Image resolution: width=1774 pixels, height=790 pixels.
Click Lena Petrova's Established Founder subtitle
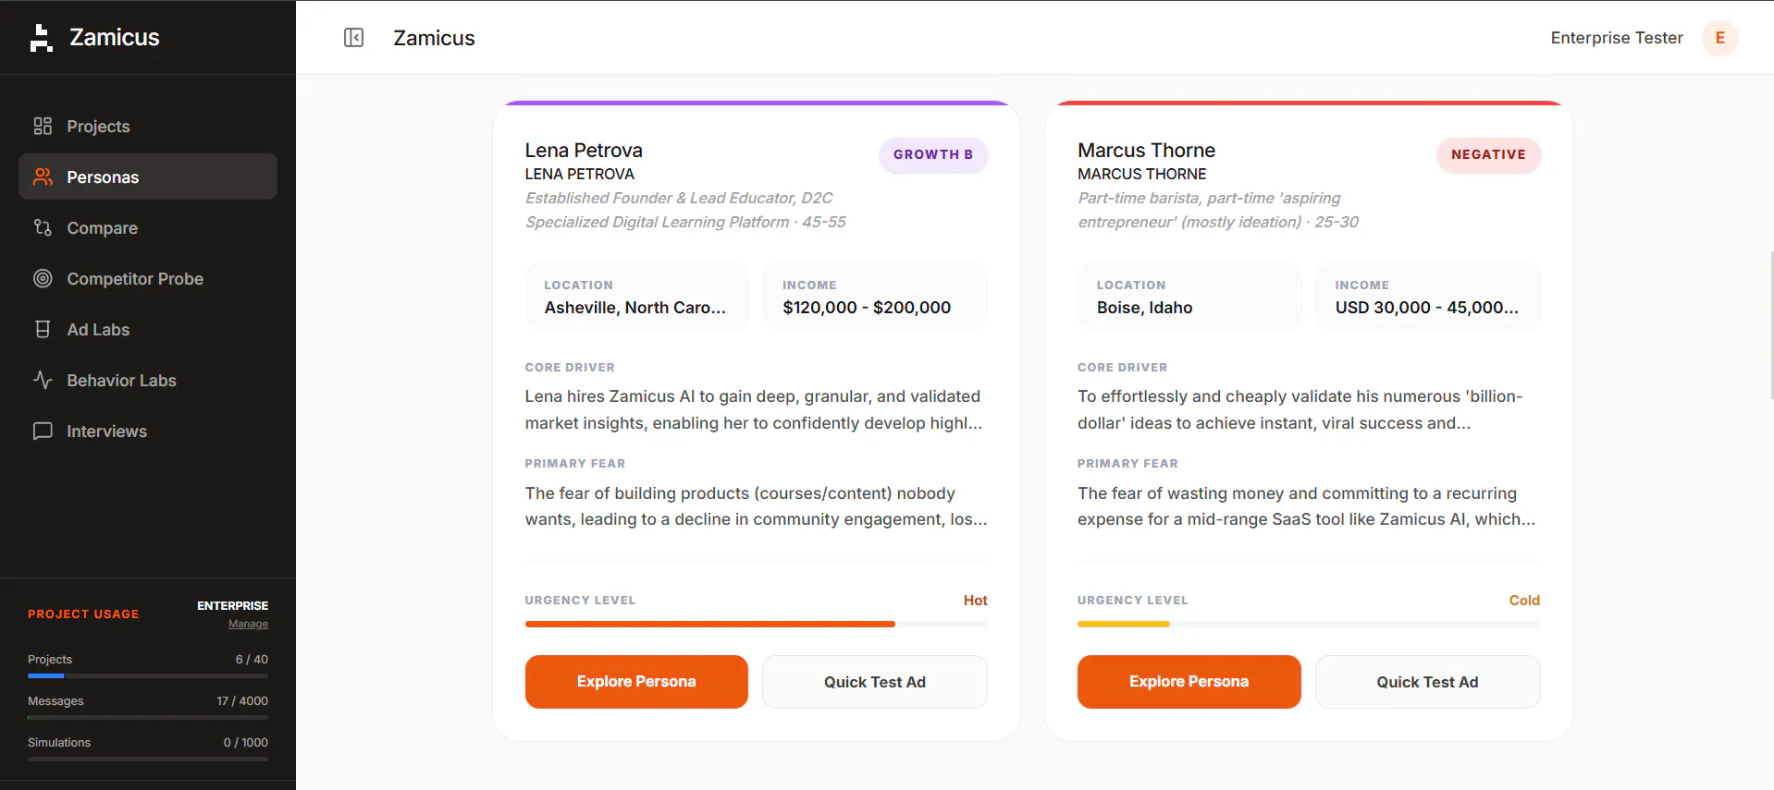pyautogui.click(x=685, y=210)
